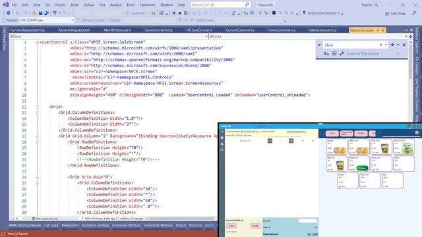Open the find history dropdown arrow
The height and width of the screenshot is (237, 422).
(x=386, y=45)
